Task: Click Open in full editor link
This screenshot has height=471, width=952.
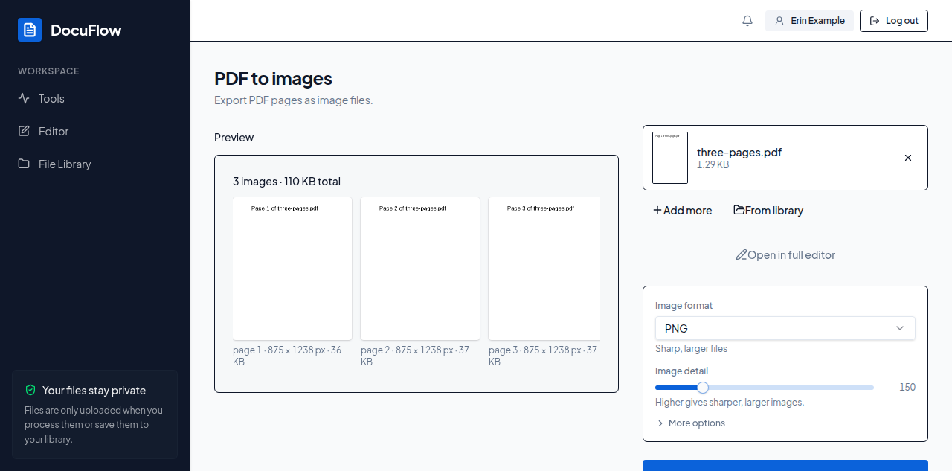Action: coord(785,255)
